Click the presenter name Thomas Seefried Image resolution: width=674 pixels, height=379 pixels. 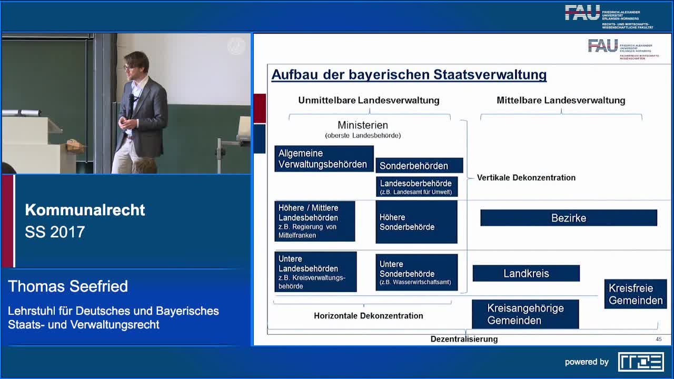coord(68,286)
